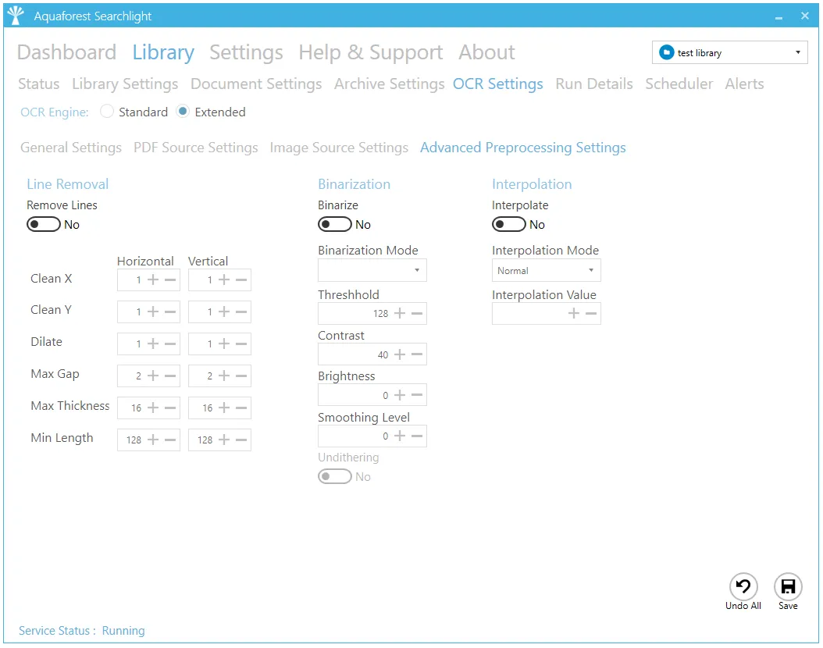Click the Run Details link

593,84
